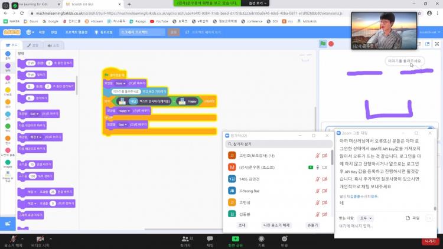Click the add extension button at bottom-left
The image size is (443, 249).
pyautogui.click(x=8, y=224)
